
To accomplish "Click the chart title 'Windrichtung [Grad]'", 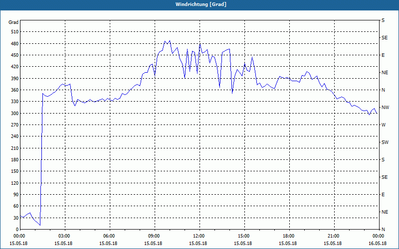I will coord(201,4).
